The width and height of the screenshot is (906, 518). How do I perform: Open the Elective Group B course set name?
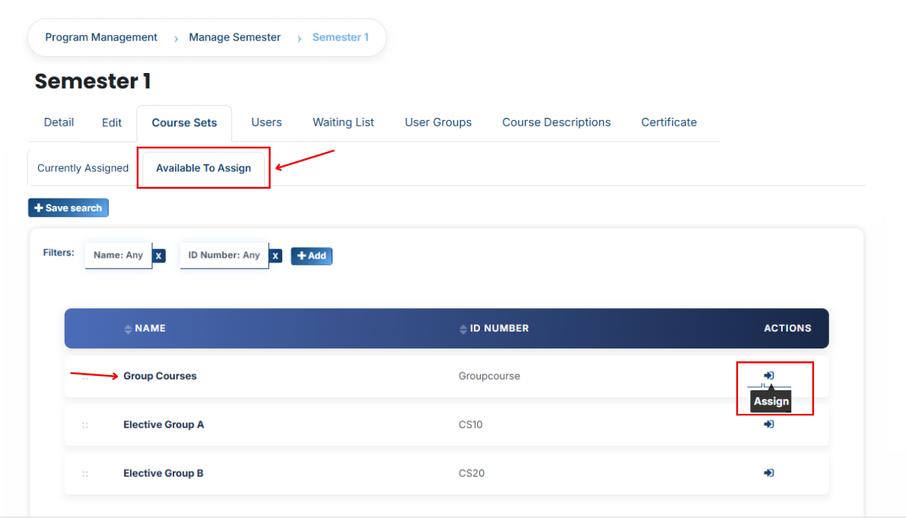[164, 473]
